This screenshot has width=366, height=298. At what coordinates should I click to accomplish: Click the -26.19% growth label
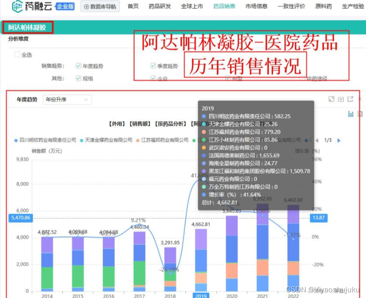169,270
